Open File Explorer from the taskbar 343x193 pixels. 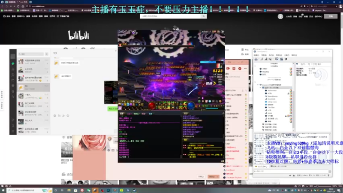[69, 190]
